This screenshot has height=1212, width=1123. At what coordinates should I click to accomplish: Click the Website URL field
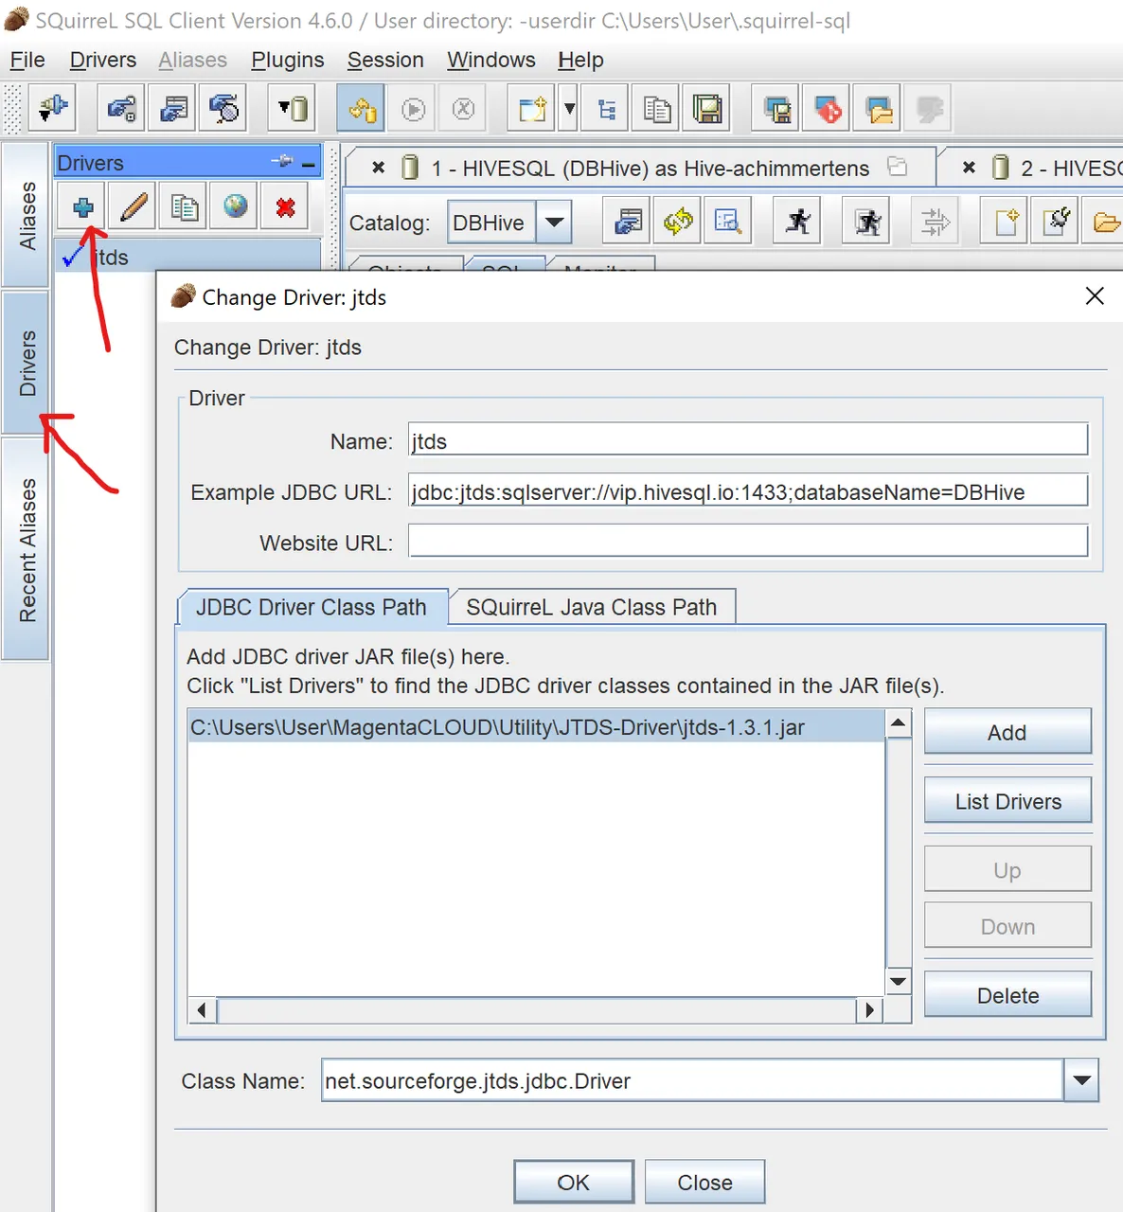pyautogui.click(x=748, y=542)
